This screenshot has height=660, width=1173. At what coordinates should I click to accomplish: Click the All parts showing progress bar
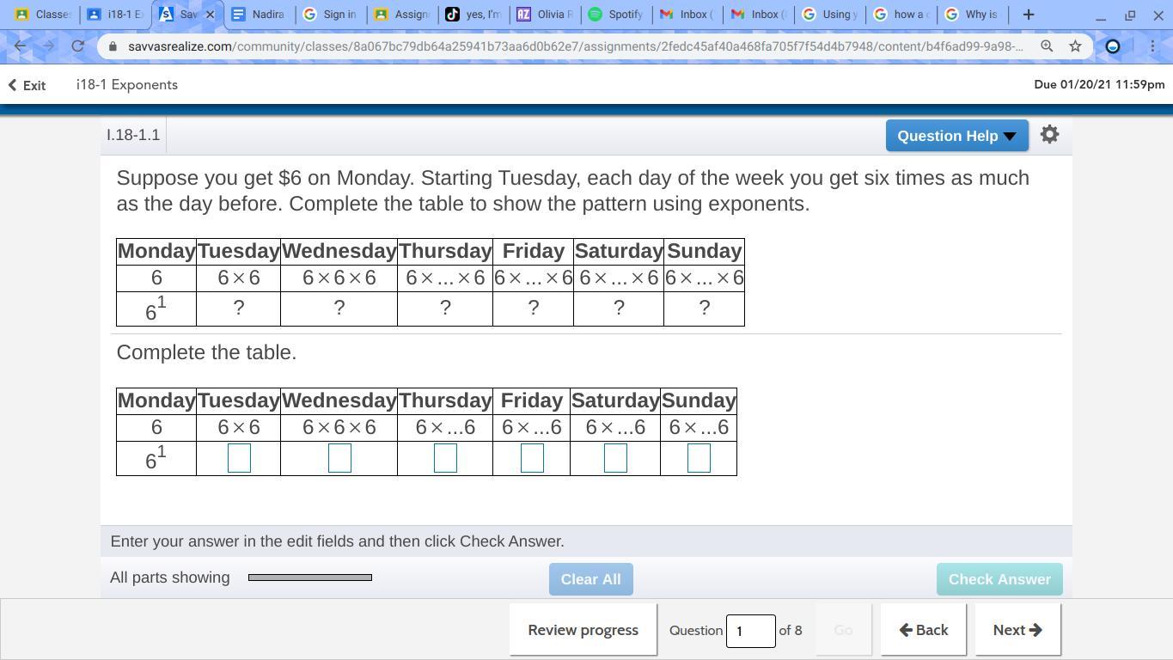[x=309, y=577]
